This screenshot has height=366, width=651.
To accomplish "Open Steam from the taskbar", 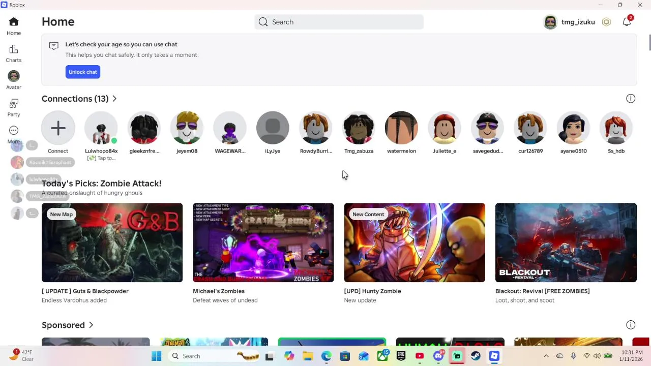I will pyautogui.click(x=476, y=356).
